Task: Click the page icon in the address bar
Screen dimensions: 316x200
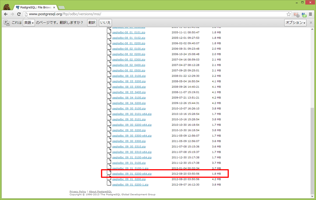Action: pos(26,14)
